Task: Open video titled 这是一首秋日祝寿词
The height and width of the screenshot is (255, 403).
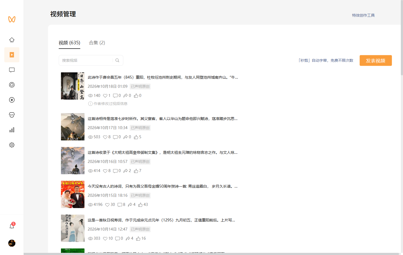Action: (x=161, y=220)
